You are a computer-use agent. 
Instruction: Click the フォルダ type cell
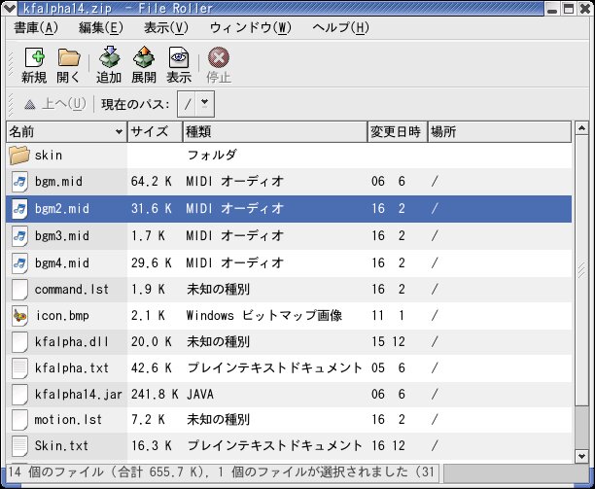[x=212, y=156]
